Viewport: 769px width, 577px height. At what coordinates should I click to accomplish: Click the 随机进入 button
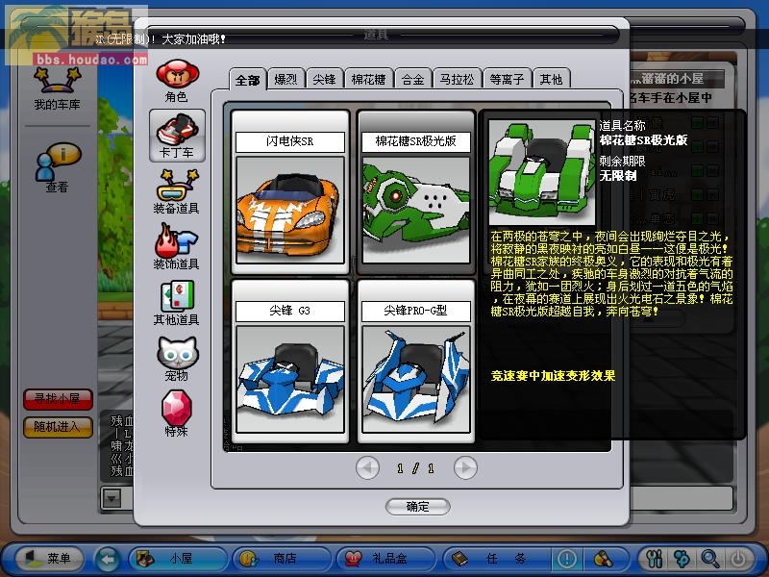click(x=58, y=427)
